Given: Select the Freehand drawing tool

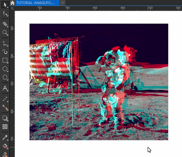Looking at the screenshot, I should [x=5, y=43].
